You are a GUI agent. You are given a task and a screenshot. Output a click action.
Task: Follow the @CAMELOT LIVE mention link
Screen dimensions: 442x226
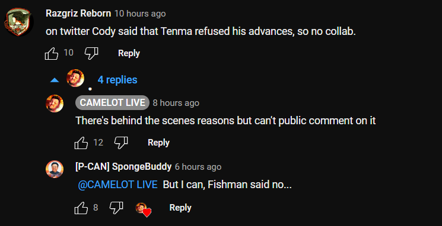click(x=117, y=185)
